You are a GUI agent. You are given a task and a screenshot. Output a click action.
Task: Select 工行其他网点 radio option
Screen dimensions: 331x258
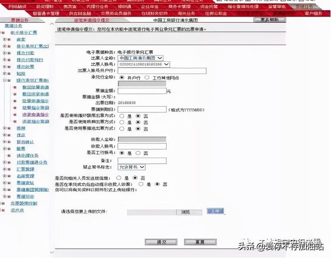coord(147,78)
